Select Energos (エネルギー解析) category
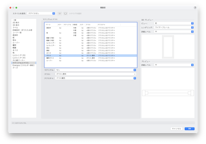Screen dimensions: 206x144 point(24,65)
